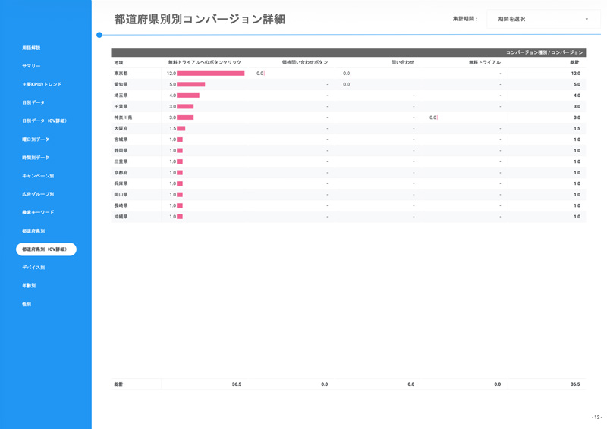This screenshot has width=607, height=429.
Task: Open the 日別データ page
Action: [33, 102]
